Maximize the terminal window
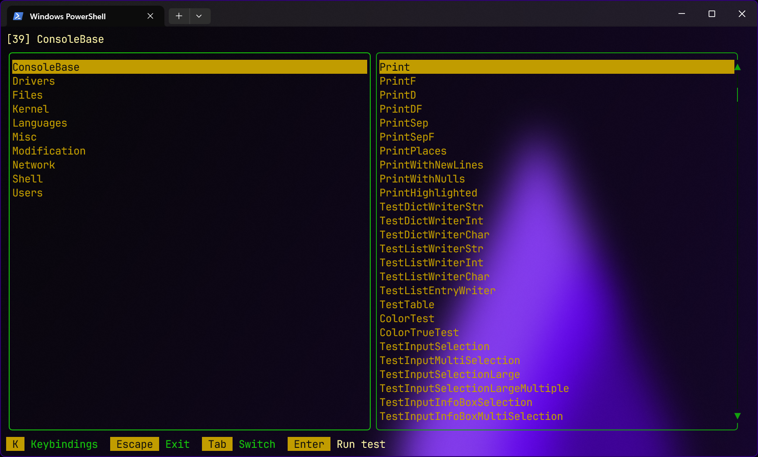 point(712,14)
